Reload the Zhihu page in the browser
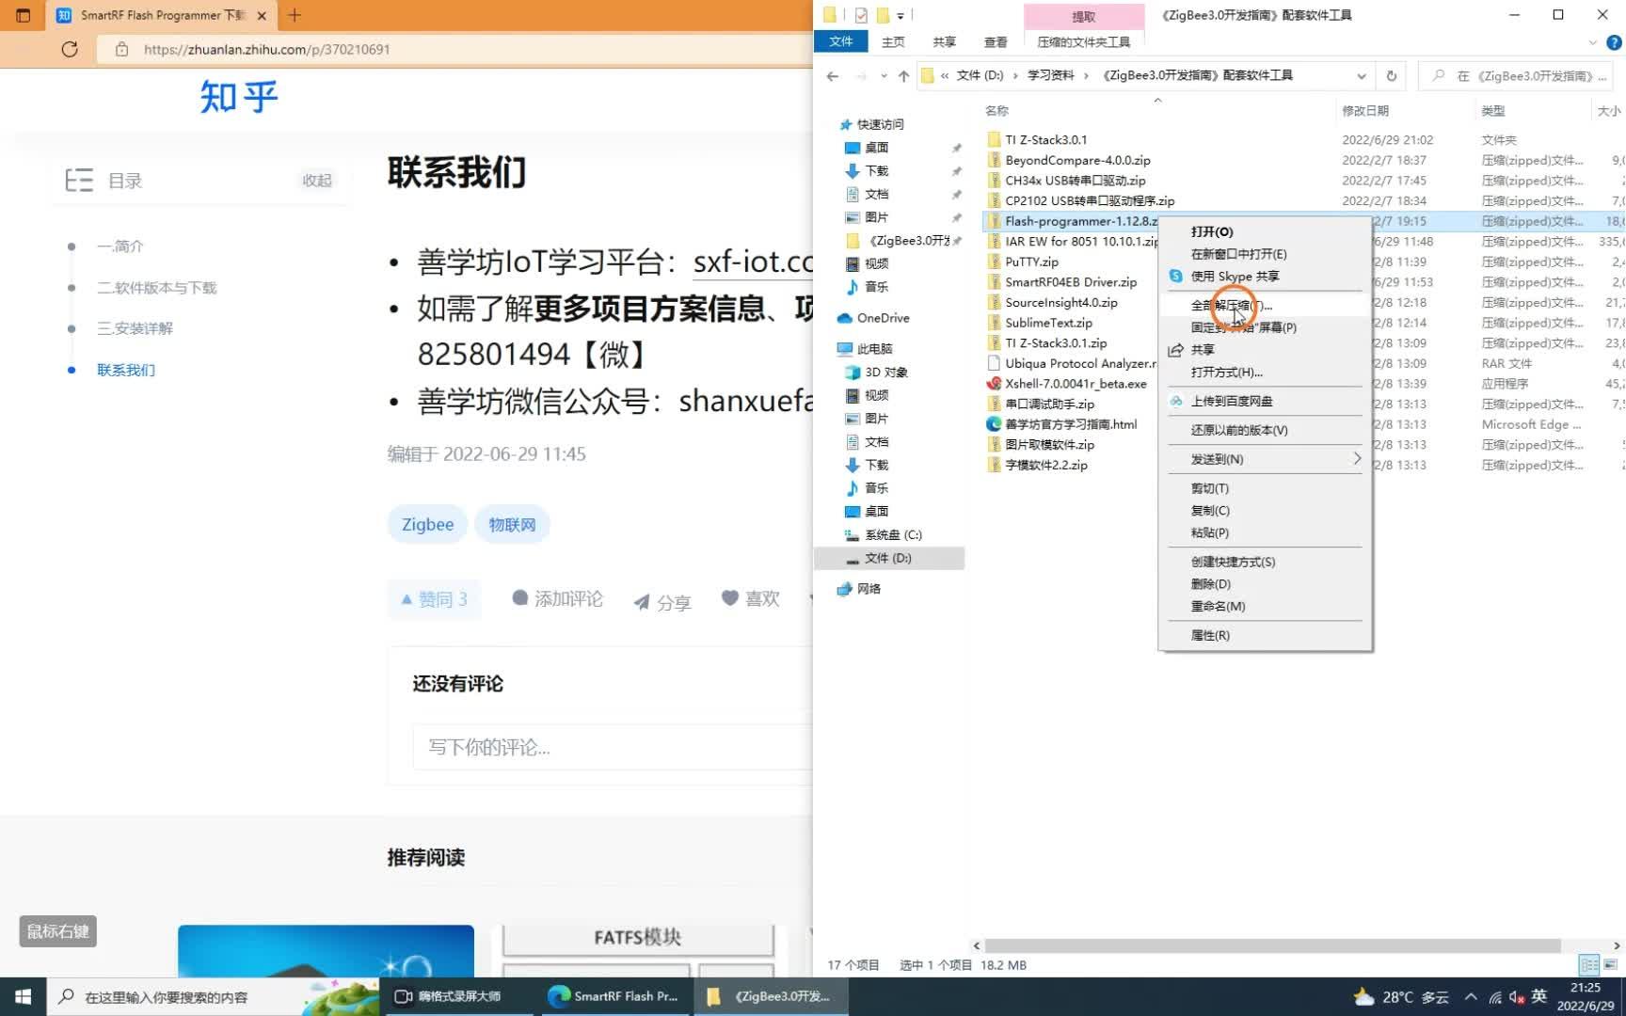Viewport: 1626px width, 1016px height. click(69, 49)
